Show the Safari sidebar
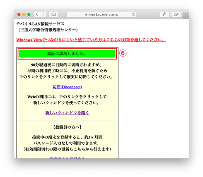The image size is (203, 177). click(53, 14)
